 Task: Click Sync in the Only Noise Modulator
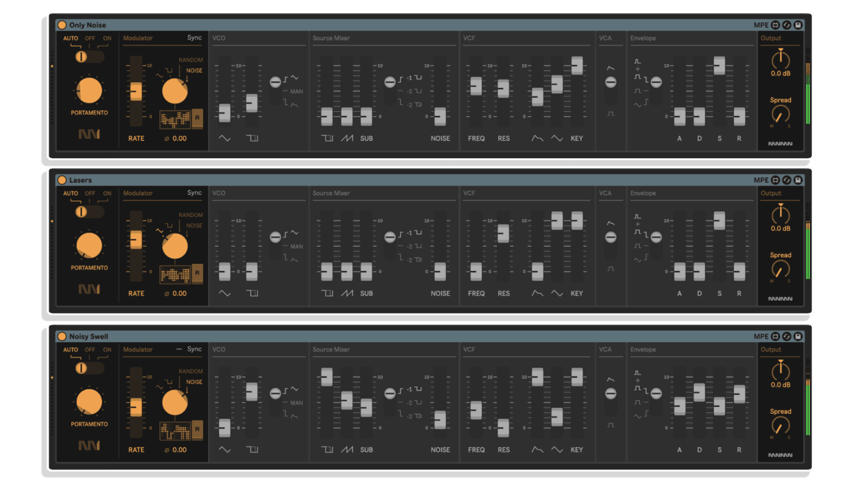tap(194, 38)
